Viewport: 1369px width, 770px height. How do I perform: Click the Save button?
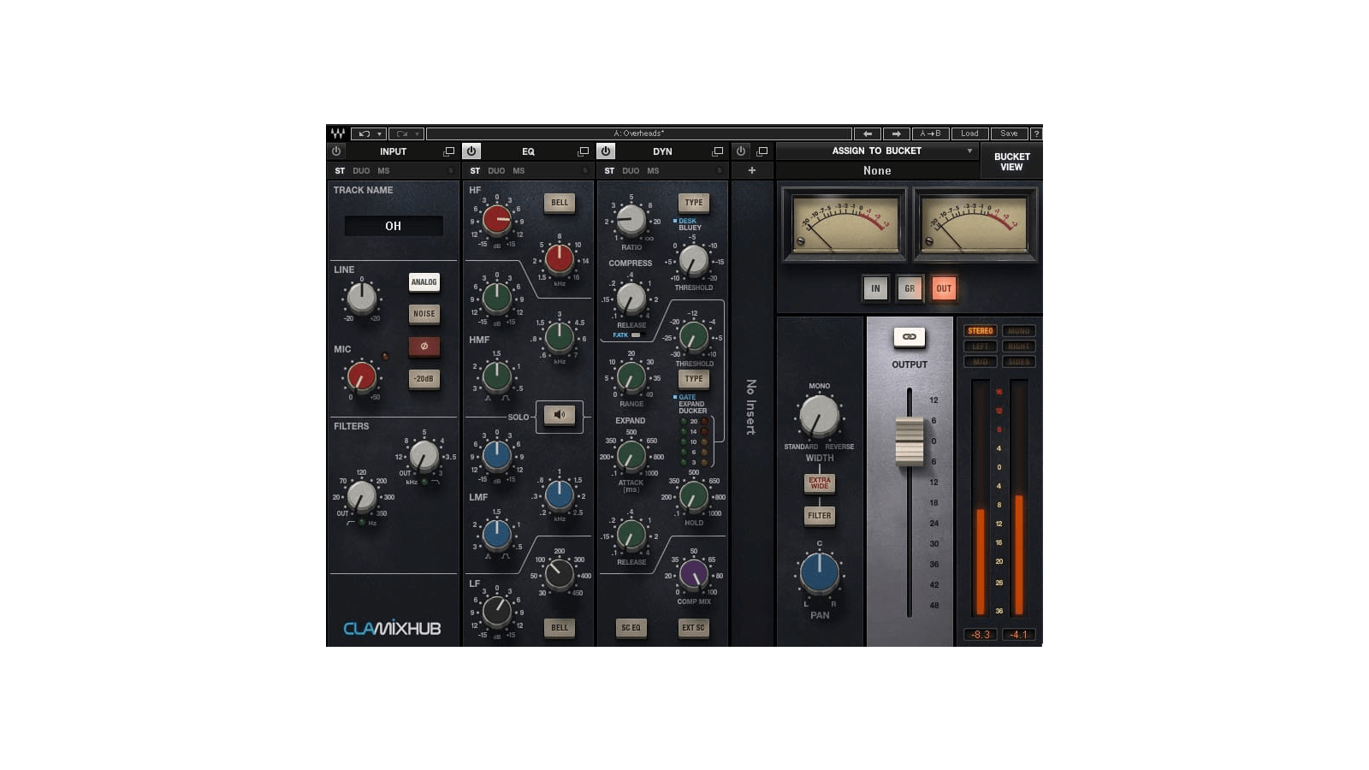pyautogui.click(x=1009, y=133)
